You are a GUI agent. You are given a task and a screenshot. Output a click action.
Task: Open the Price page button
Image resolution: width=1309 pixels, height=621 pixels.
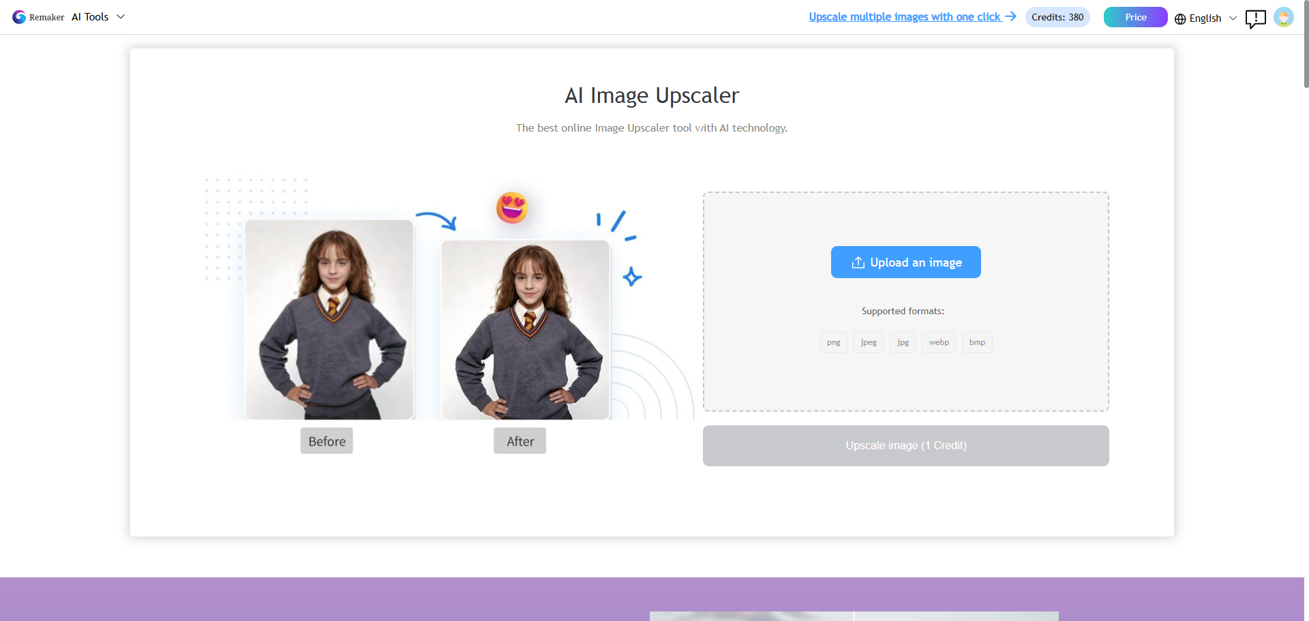1135,17
